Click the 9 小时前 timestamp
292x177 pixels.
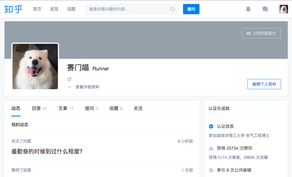(185, 141)
